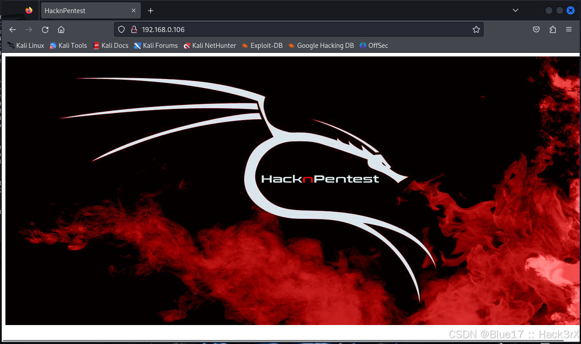The width and height of the screenshot is (581, 344).
Task: Open the Kali Linux bookmark
Action: [26, 45]
